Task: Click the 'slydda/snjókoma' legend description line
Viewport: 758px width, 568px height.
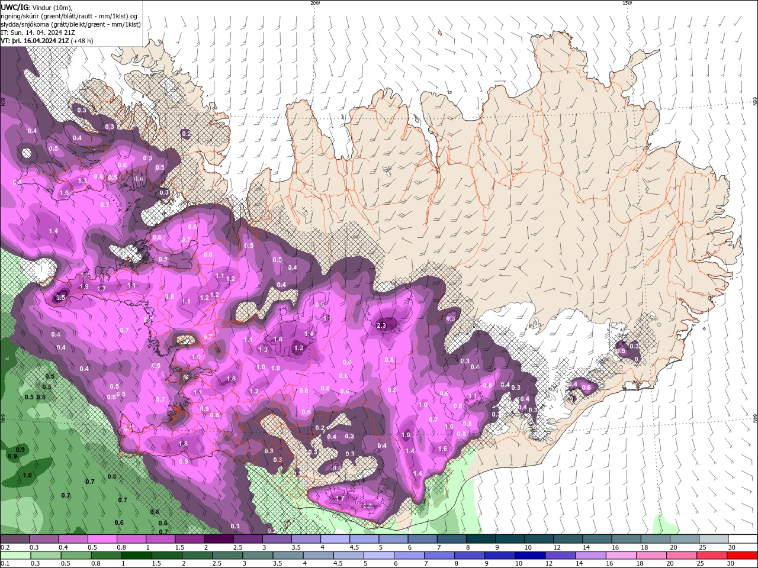Action: (70, 24)
